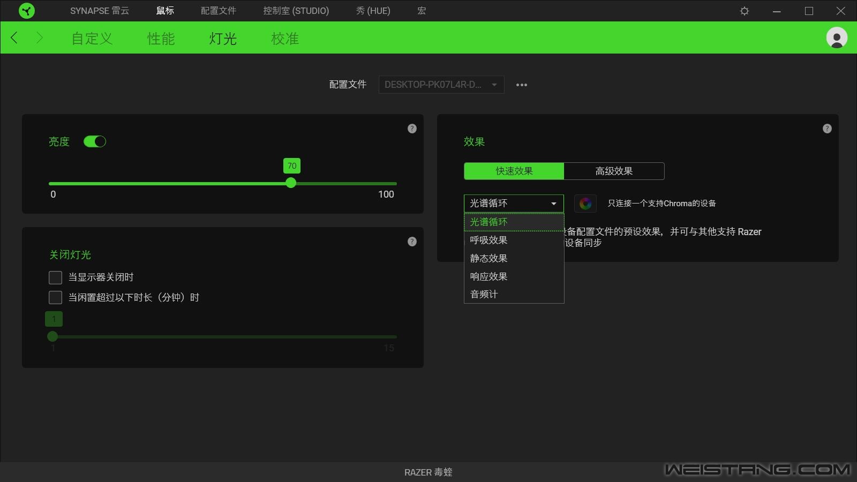The image size is (857, 482).
Task: Open the 宏 tab
Action: coord(422,11)
